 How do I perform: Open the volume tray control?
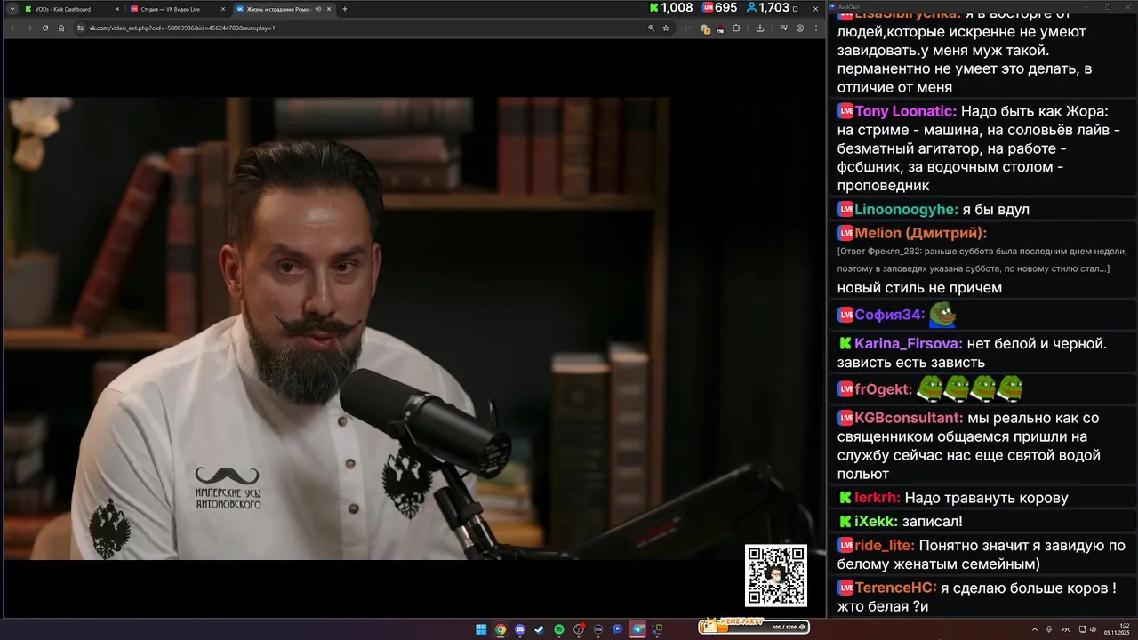pyautogui.click(x=1093, y=629)
